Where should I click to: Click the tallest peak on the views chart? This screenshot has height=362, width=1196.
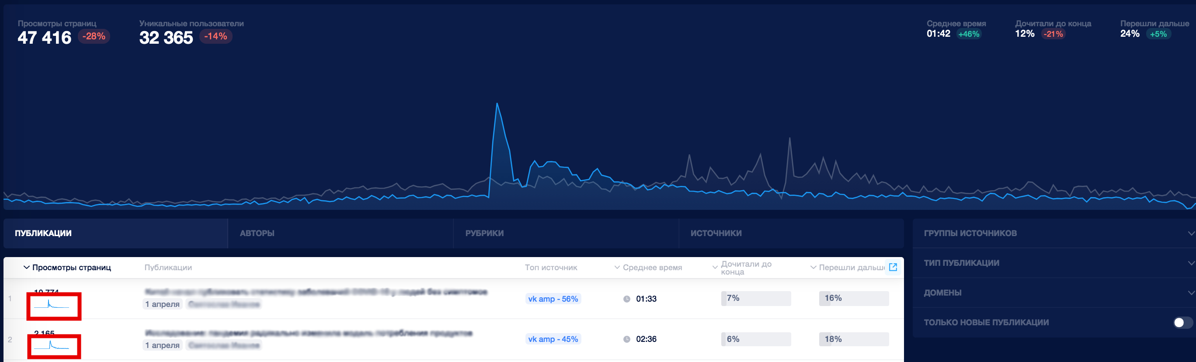pyautogui.click(x=497, y=104)
